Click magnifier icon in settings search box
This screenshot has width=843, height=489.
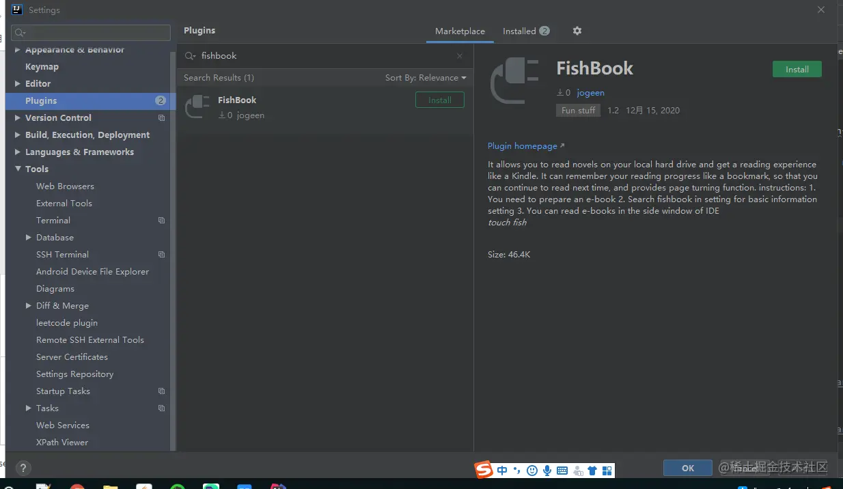click(20, 33)
